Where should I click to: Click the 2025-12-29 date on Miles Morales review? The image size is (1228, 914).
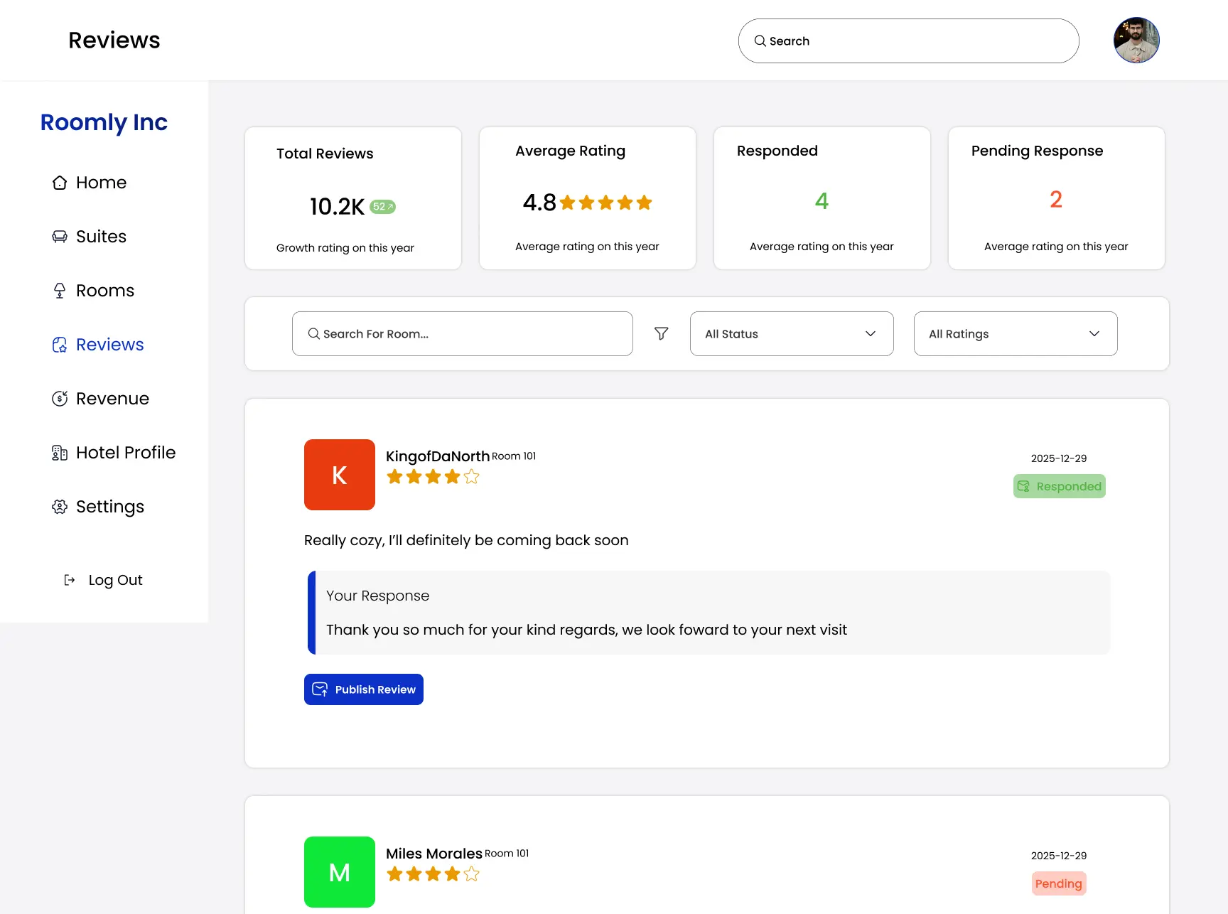click(x=1059, y=856)
